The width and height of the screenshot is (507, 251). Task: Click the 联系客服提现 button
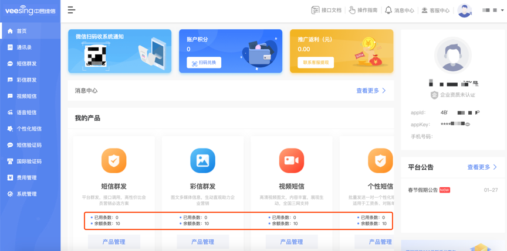click(316, 63)
